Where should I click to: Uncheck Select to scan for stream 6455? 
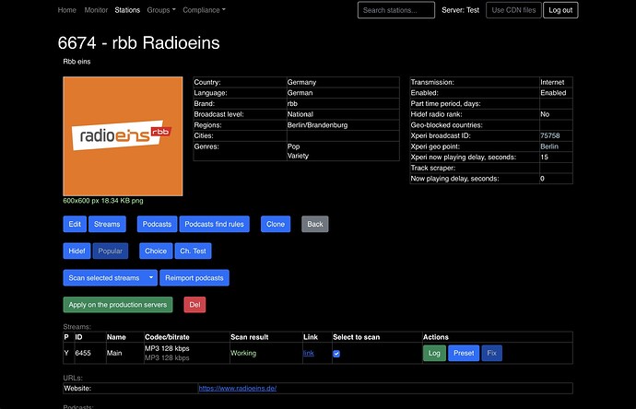(336, 354)
